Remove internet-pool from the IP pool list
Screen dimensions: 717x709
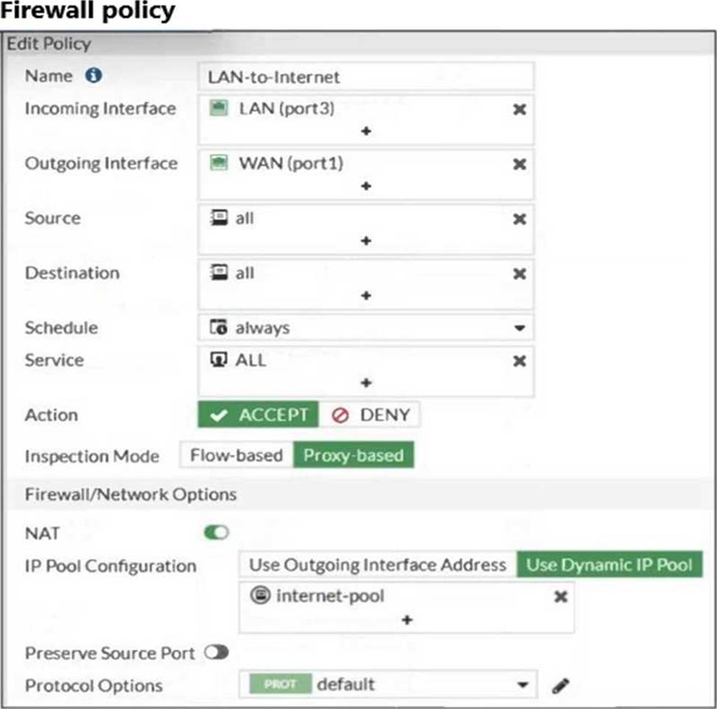560,597
